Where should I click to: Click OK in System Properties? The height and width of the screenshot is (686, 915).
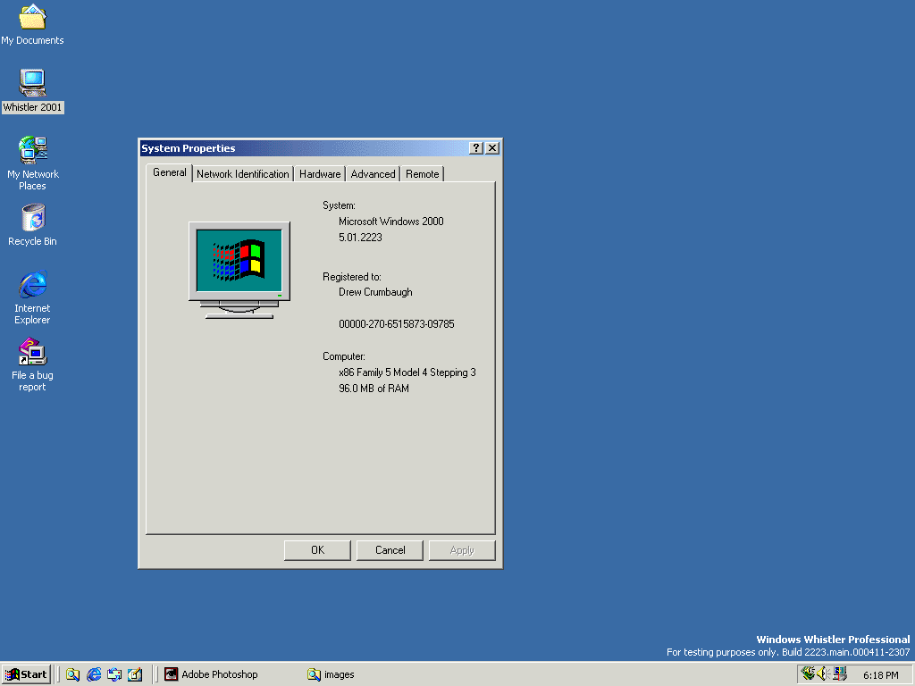click(x=317, y=550)
